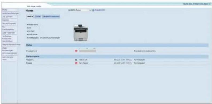Screen dimensions: 212x104
Task: Switch to the Status tab
Action: (30, 17)
